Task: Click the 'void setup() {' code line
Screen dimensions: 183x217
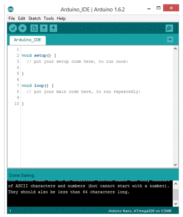Action: click(x=39, y=55)
